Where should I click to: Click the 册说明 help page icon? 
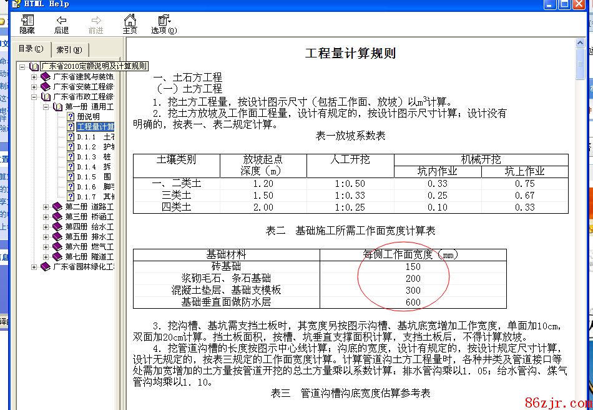pyautogui.click(x=71, y=117)
